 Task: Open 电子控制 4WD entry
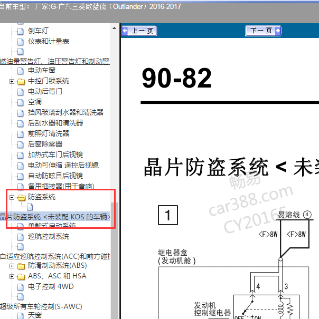point(51,286)
